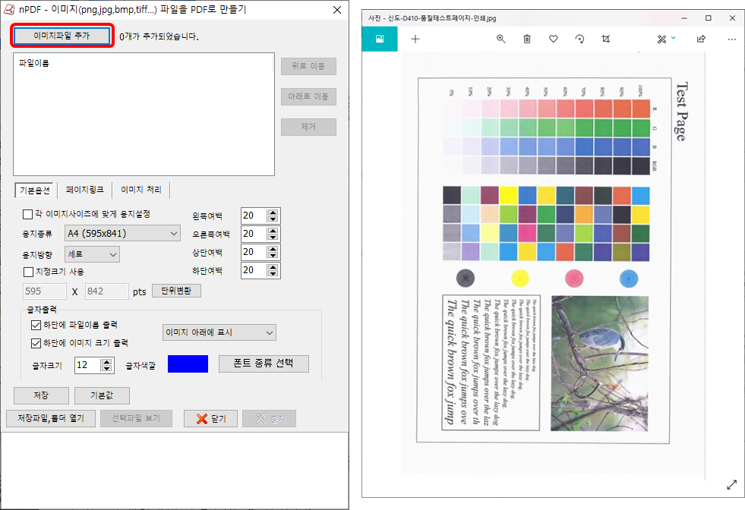Click the 저장 button
This screenshot has width=745, height=510.
(41, 395)
